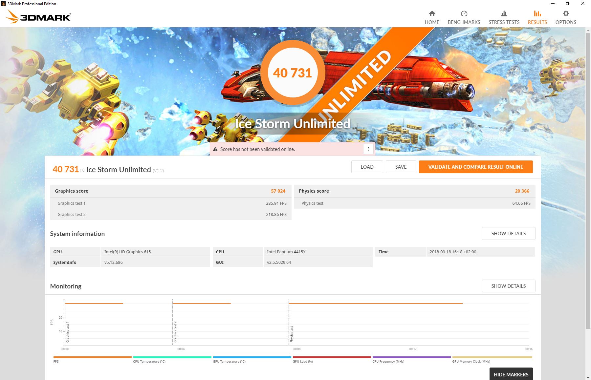Click the warning triangle icon in validation notice

(x=215, y=149)
